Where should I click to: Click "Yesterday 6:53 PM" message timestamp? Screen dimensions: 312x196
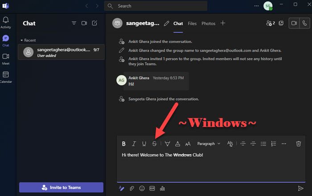[x=168, y=78]
